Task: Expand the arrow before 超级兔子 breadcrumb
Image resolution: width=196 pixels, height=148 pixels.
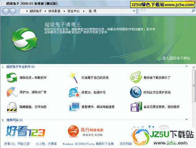Action: [x=27, y=11]
